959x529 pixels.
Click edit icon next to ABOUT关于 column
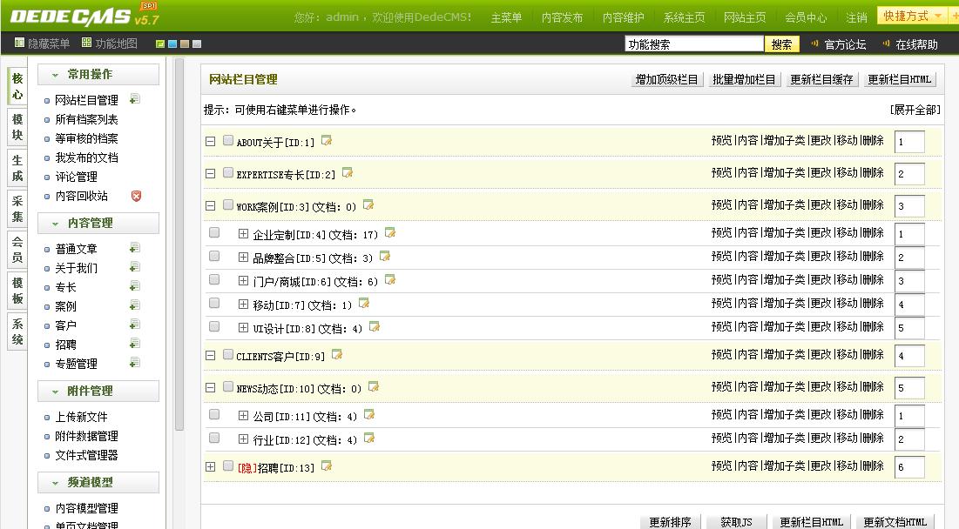pos(327,141)
